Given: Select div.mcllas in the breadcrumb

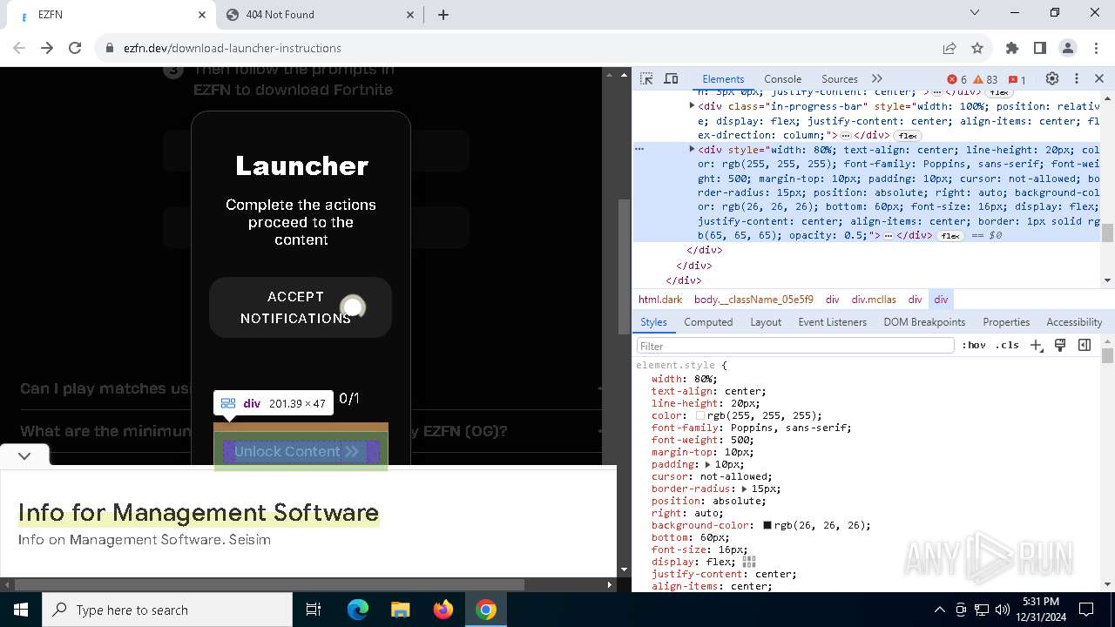Looking at the screenshot, I should point(874,300).
